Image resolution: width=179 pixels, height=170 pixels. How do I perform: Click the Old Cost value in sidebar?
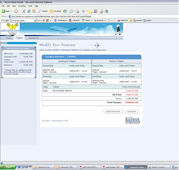tap(26, 53)
